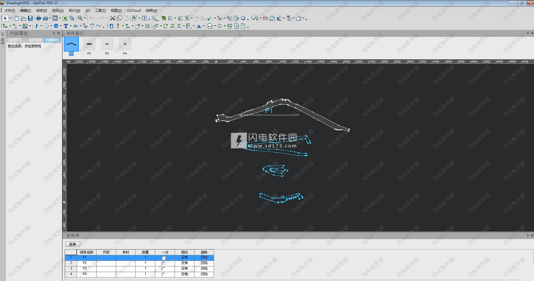Click the delete trash bin icon
Screen dimensions: 534x281
coord(112,26)
